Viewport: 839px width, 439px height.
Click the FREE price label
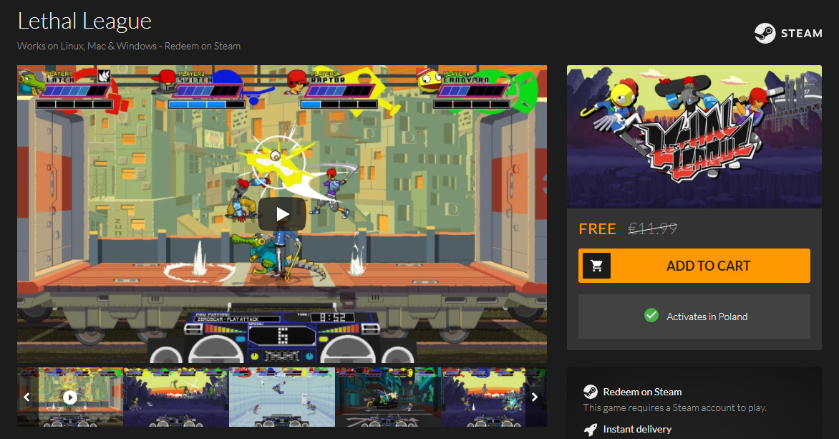coord(597,228)
